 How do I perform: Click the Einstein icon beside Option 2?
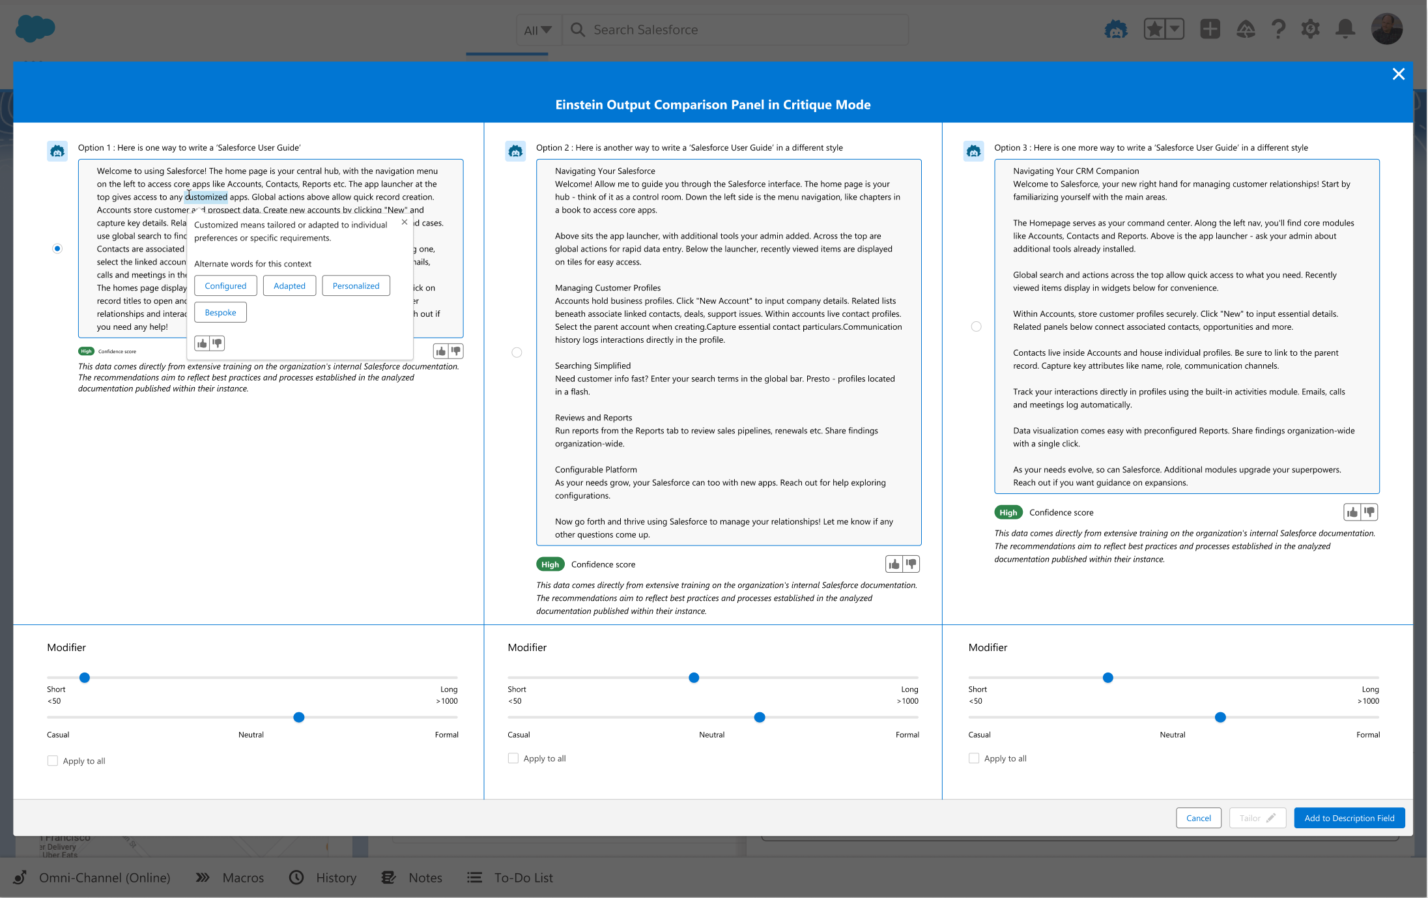coord(515,151)
